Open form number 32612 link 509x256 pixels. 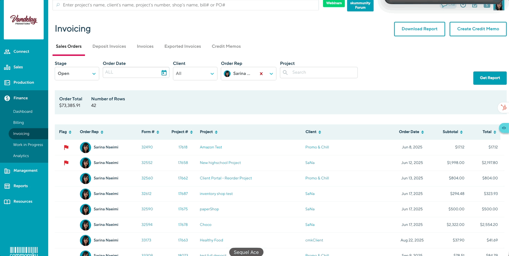[x=146, y=194]
